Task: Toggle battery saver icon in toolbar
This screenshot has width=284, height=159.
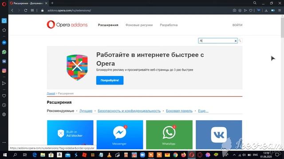Action: (x=273, y=11)
